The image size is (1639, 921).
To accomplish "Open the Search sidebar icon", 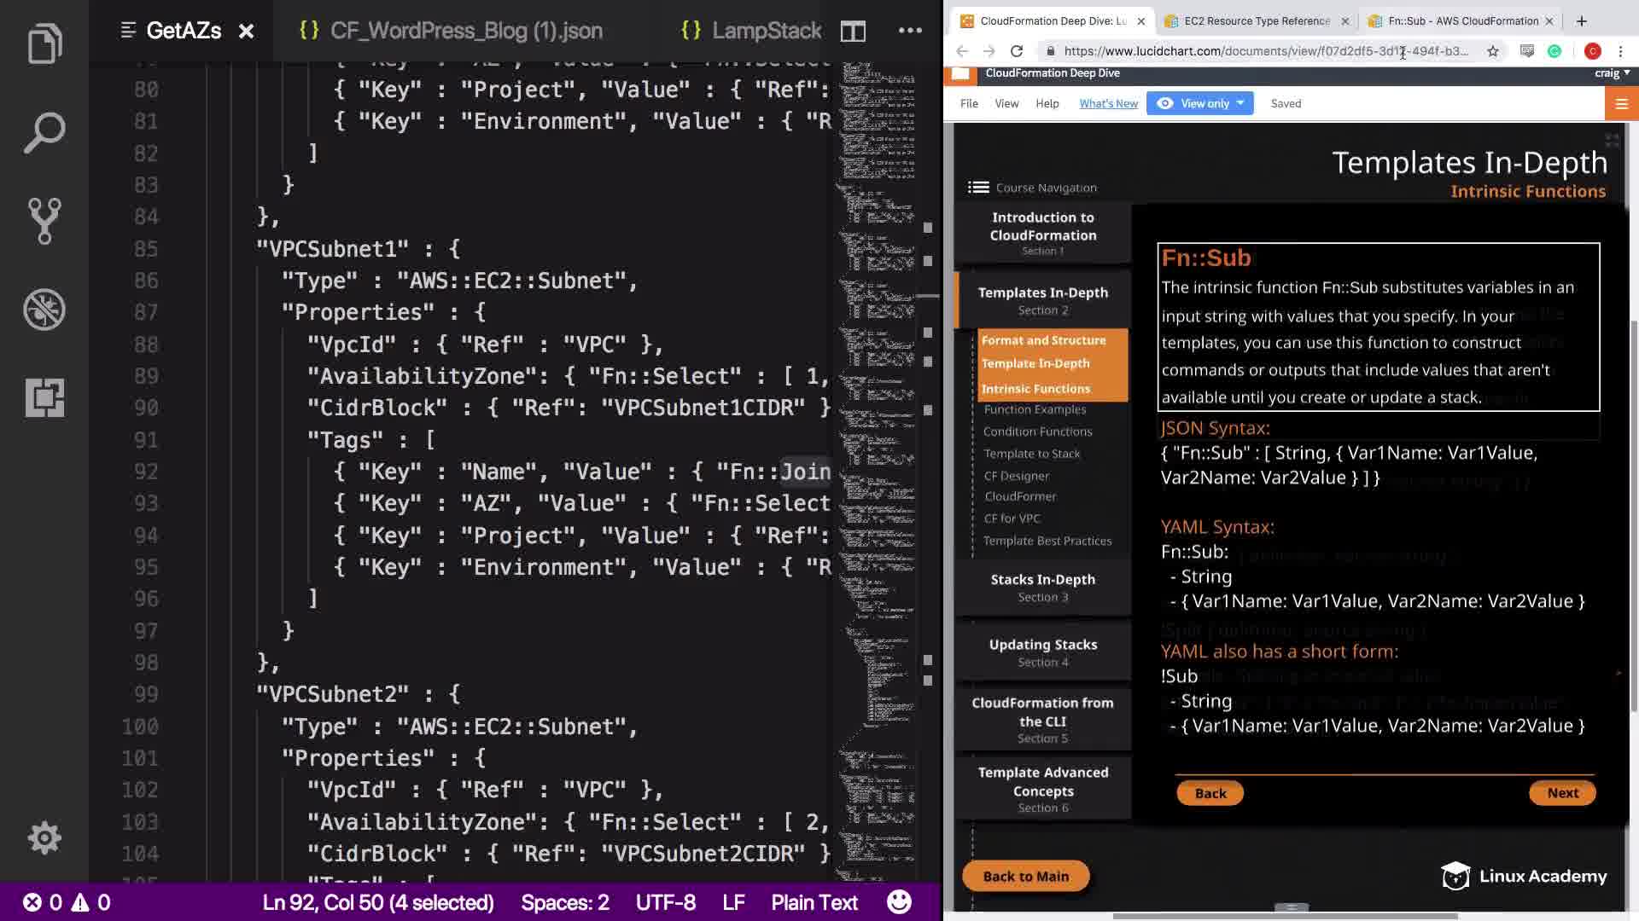I will click(x=44, y=132).
